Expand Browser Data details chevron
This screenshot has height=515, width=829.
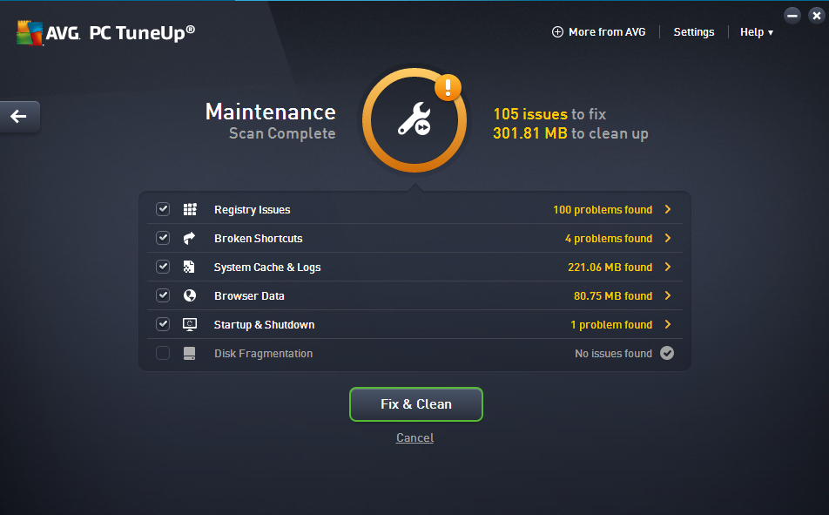click(668, 295)
